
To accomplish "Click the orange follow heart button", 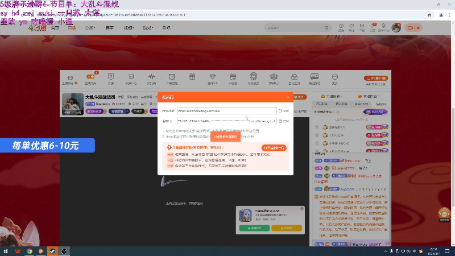I will [299, 97].
